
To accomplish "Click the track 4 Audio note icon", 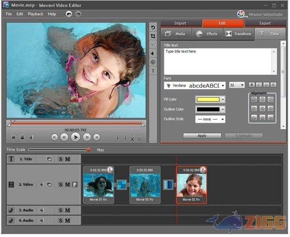I will click(x=11, y=221).
